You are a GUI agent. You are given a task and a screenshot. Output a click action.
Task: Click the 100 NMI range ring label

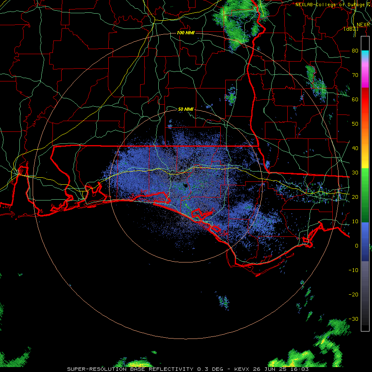[186, 33]
